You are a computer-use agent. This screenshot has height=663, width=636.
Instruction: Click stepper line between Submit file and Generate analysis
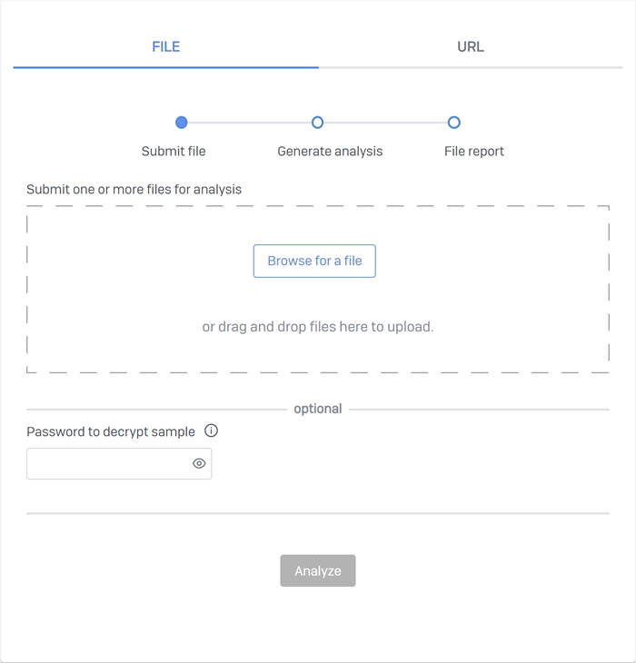pyautogui.click(x=249, y=123)
